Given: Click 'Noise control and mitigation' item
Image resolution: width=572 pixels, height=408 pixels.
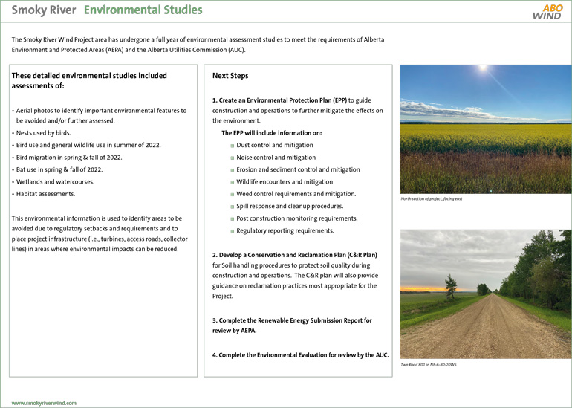Looking at the screenshot, I should pos(276,158).
